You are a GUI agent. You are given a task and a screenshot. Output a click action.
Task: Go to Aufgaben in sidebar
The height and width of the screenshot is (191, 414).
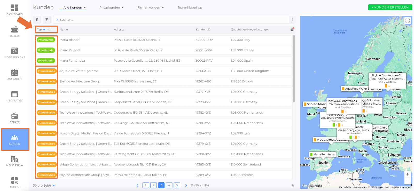coord(14,75)
